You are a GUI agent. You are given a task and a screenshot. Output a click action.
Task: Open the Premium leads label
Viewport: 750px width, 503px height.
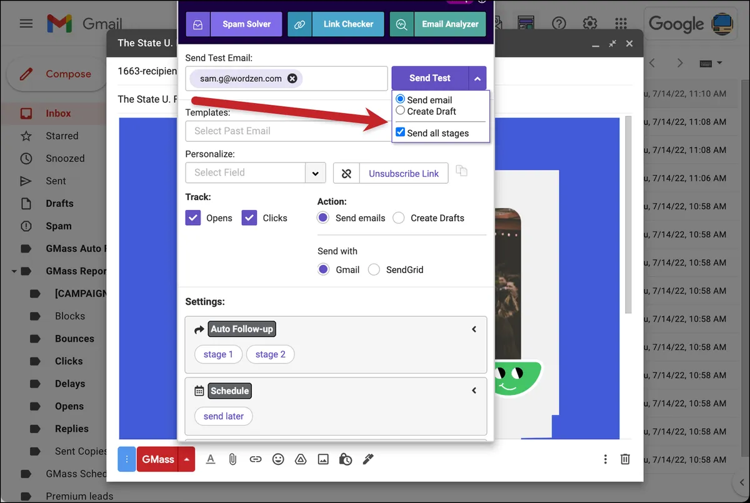point(79,496)
